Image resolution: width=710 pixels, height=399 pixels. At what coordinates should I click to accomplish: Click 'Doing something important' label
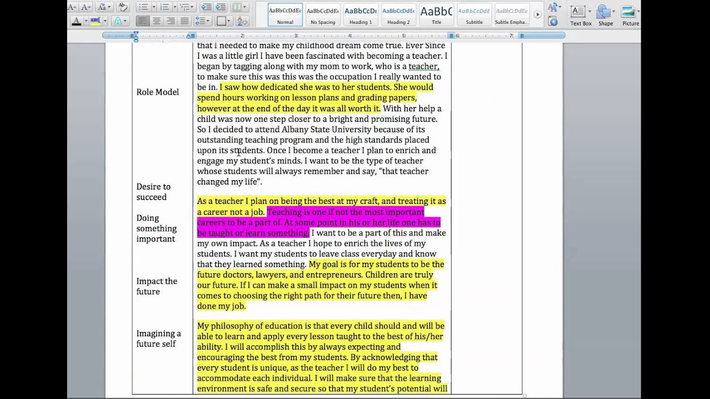coord(156,228)
